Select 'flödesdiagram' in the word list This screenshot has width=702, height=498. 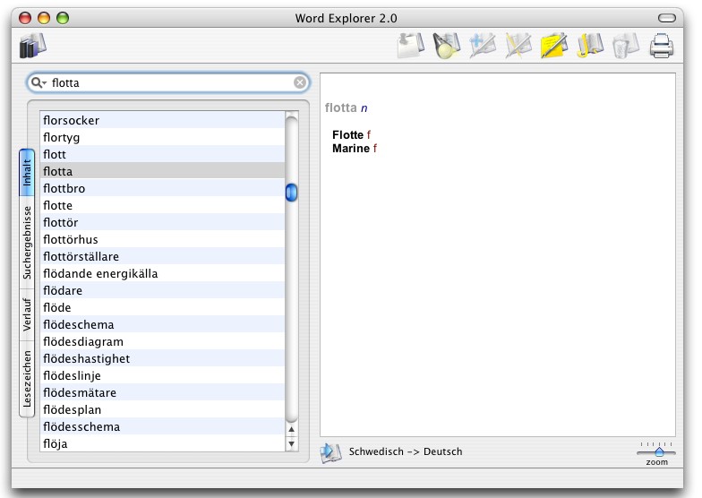click(x=162, y=341)
